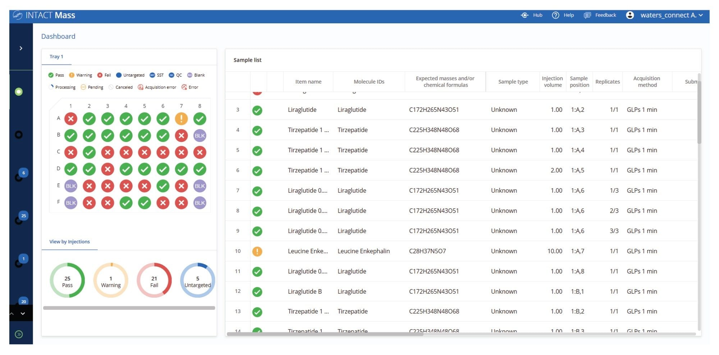Select the Tray 1 tab
The height and width of the screenshot is (355, 719).
click(x=56, y=56)
